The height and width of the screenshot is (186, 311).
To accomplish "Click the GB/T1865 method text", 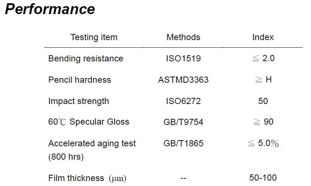I will (x=183, y=143).
